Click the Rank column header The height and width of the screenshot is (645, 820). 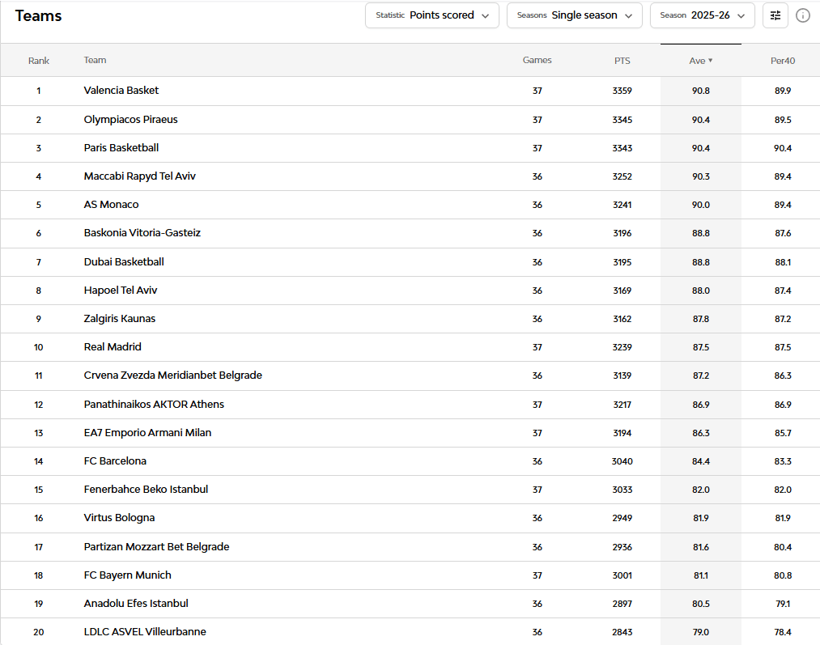tap(39, 61)
